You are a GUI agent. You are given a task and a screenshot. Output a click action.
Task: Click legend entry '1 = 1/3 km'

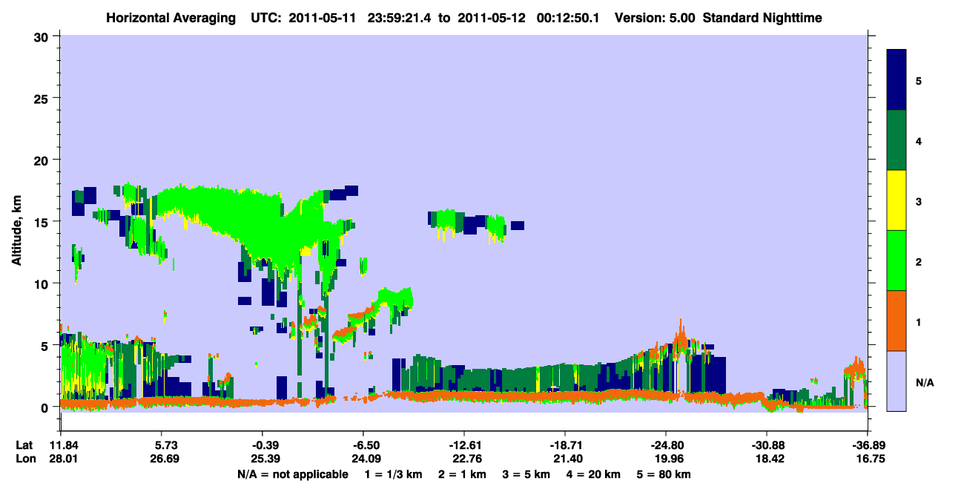tap(392, 474)
